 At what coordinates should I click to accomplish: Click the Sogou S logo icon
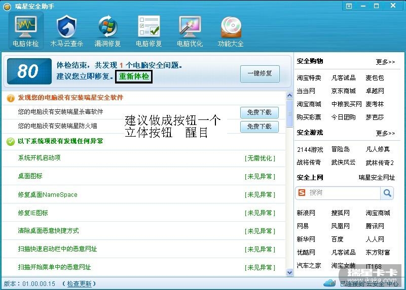point(302,192)
